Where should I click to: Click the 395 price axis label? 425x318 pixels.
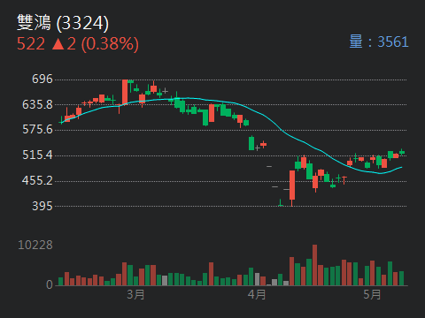[x=42, y=206]
